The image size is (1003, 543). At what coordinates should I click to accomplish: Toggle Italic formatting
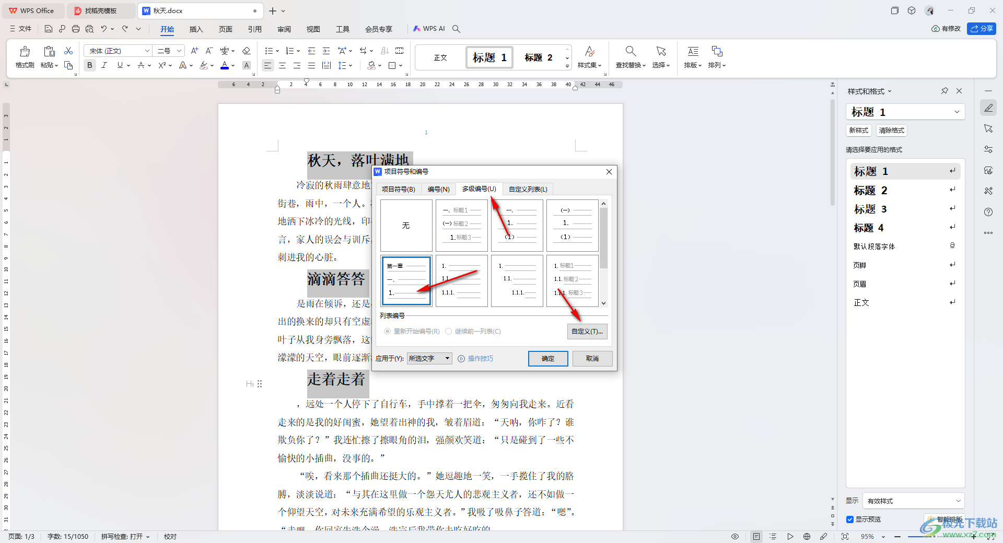[104, 65]
